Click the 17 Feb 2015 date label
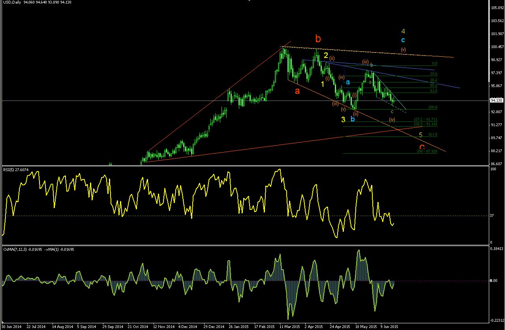505x330 pixels. [x=264, y=327]
